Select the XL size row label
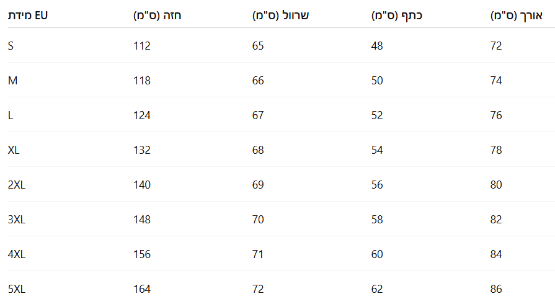The image size is (555, 304). tap(14, 150)
